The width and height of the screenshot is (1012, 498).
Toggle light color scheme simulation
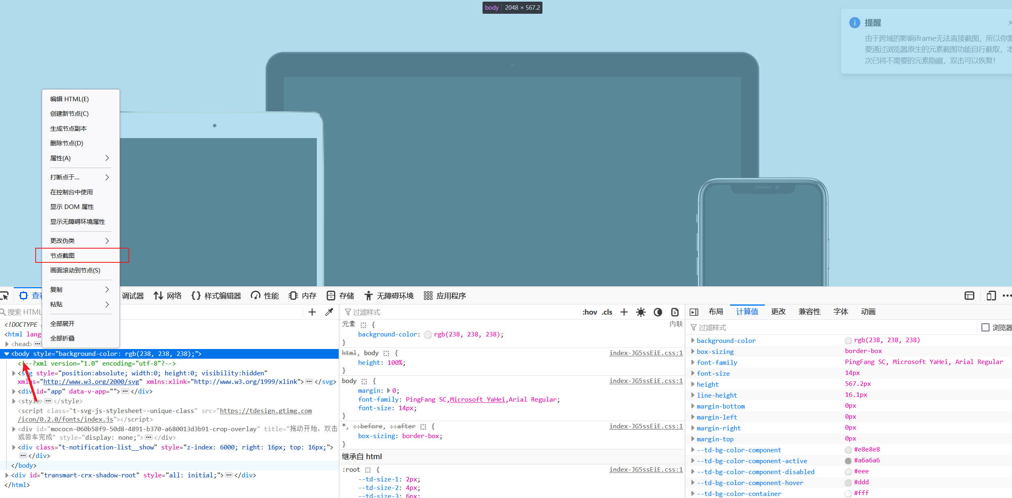pos(641,312)
